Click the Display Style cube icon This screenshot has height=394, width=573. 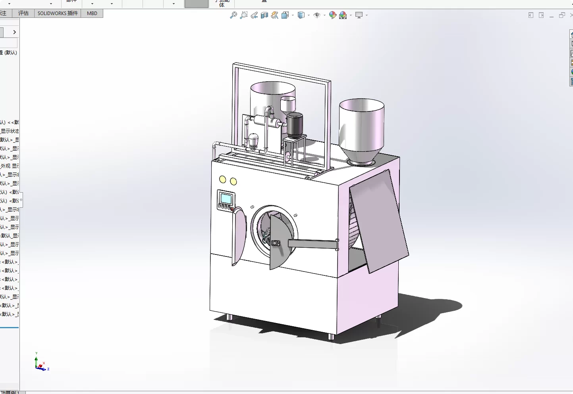coord(301,15)
